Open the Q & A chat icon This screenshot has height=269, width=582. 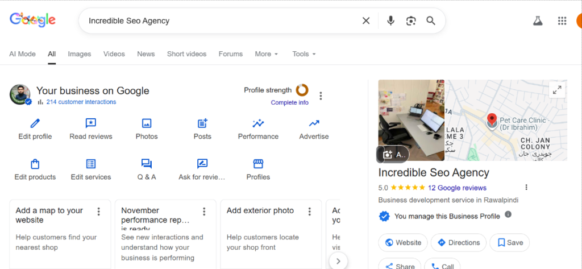147,164
